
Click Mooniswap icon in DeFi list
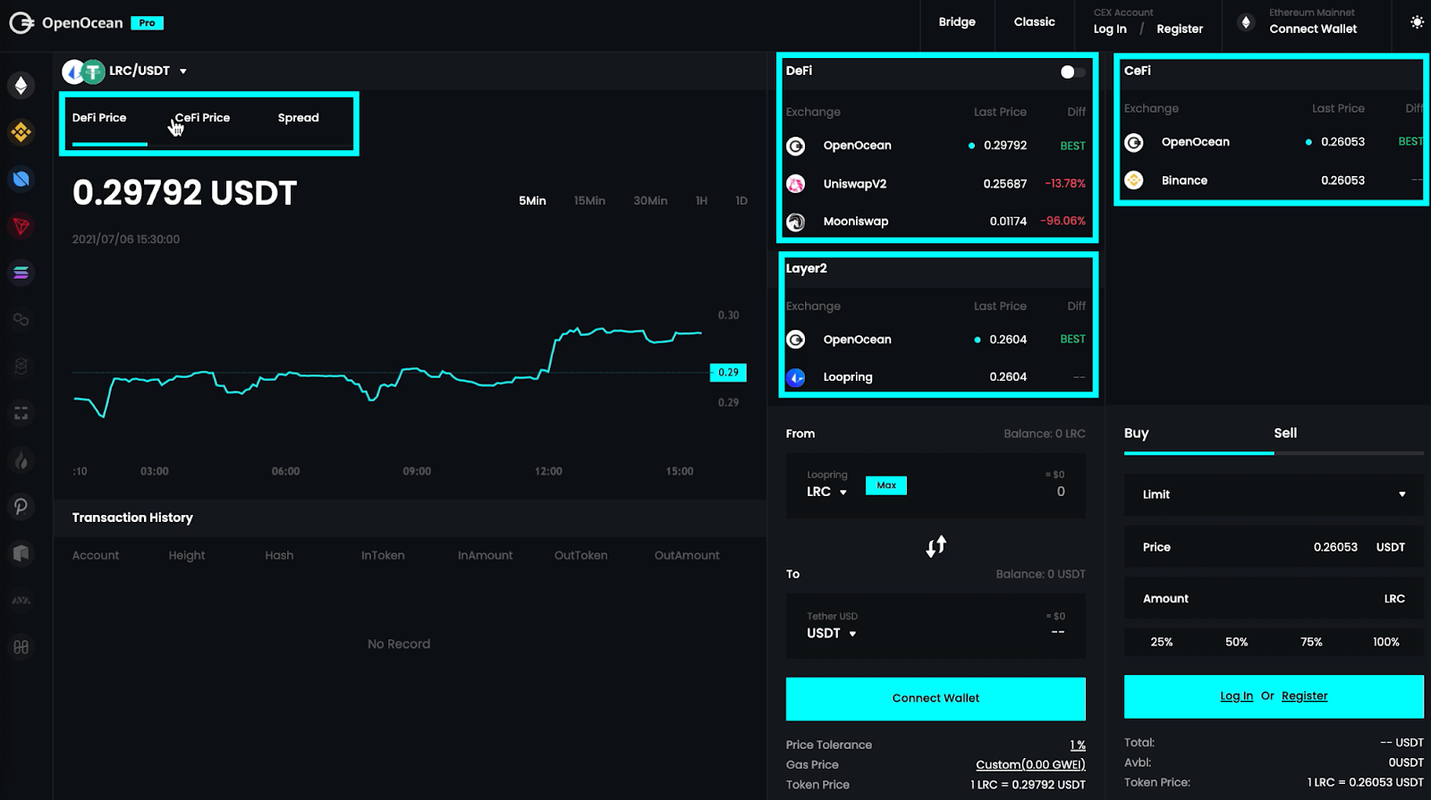795,222
